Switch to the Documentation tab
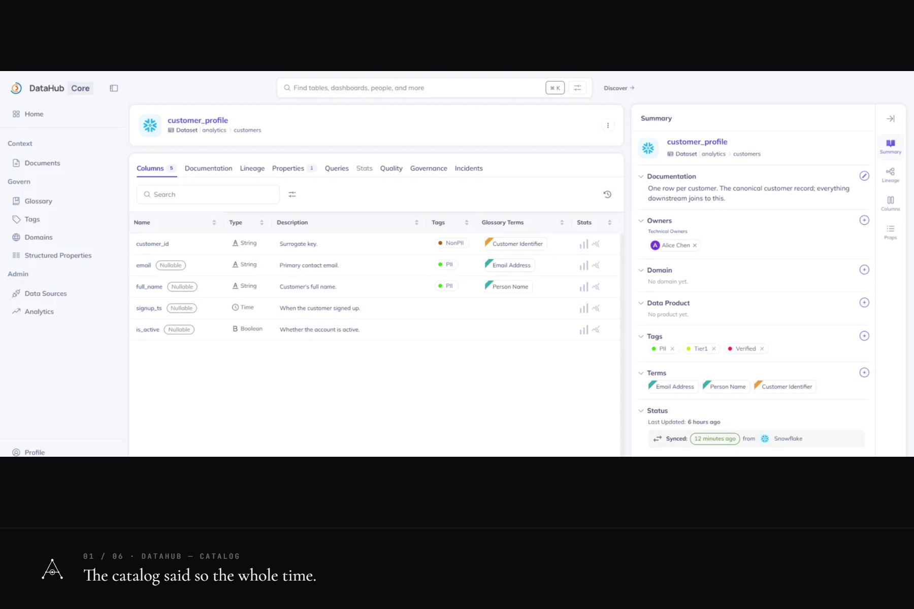 pyautogui.click(x=208, y=168)
